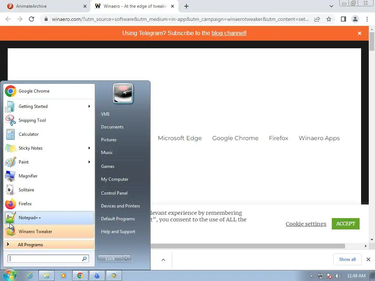Launch Winaero Tweaker from Start menu
This screenshot has height=281, width=375.
(49, 231)
